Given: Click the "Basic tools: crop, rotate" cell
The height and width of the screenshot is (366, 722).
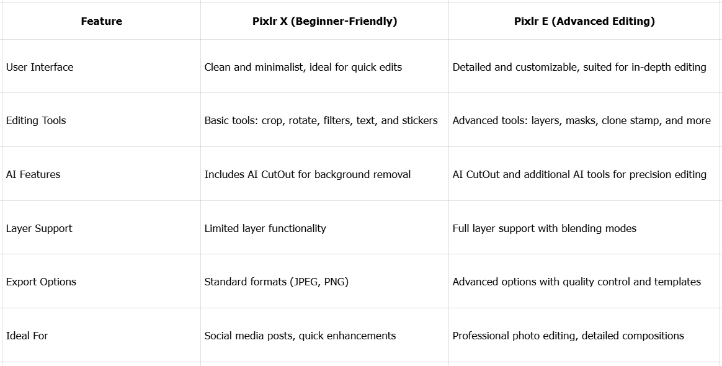Looking at the screenshot, I should coord(321,120).
